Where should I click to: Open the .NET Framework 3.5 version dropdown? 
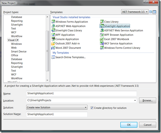(135, 12)
